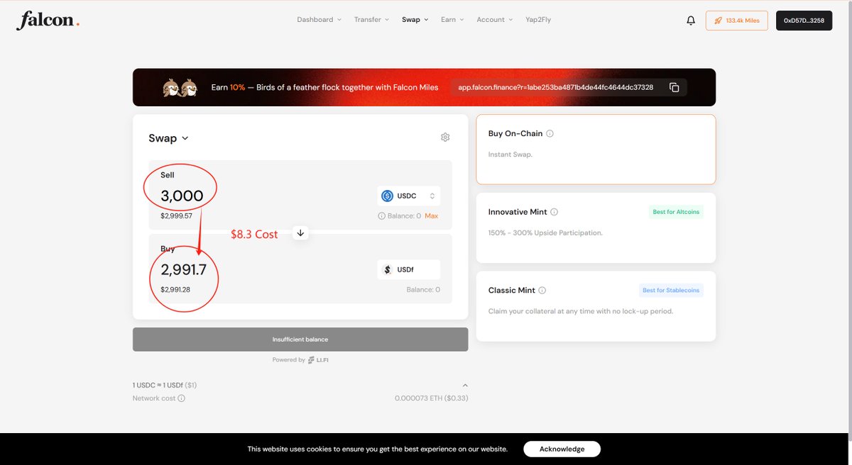This screenshot has width=852, height=465.
Task: Click the Sell amount field showing 3,000
Action: pos(182,196)
